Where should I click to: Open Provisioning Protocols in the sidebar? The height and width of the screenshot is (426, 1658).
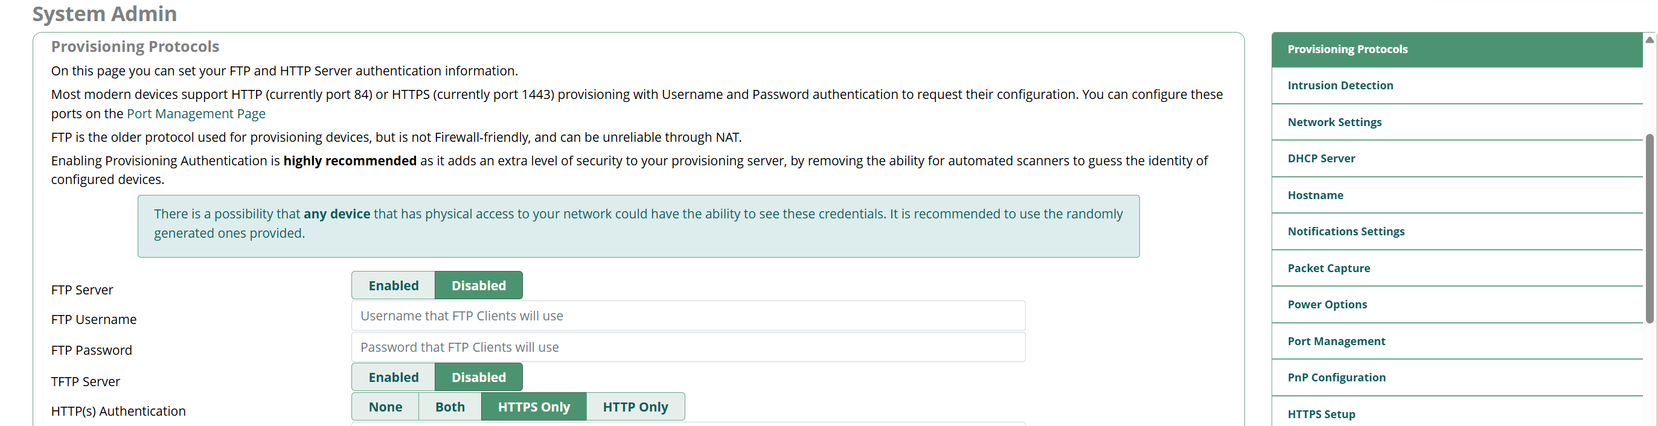1347,49
